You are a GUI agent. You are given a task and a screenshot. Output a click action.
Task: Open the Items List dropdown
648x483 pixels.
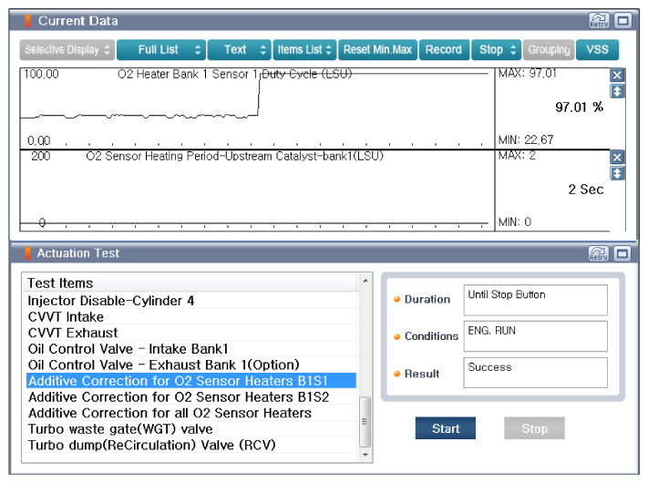[305, 50]
